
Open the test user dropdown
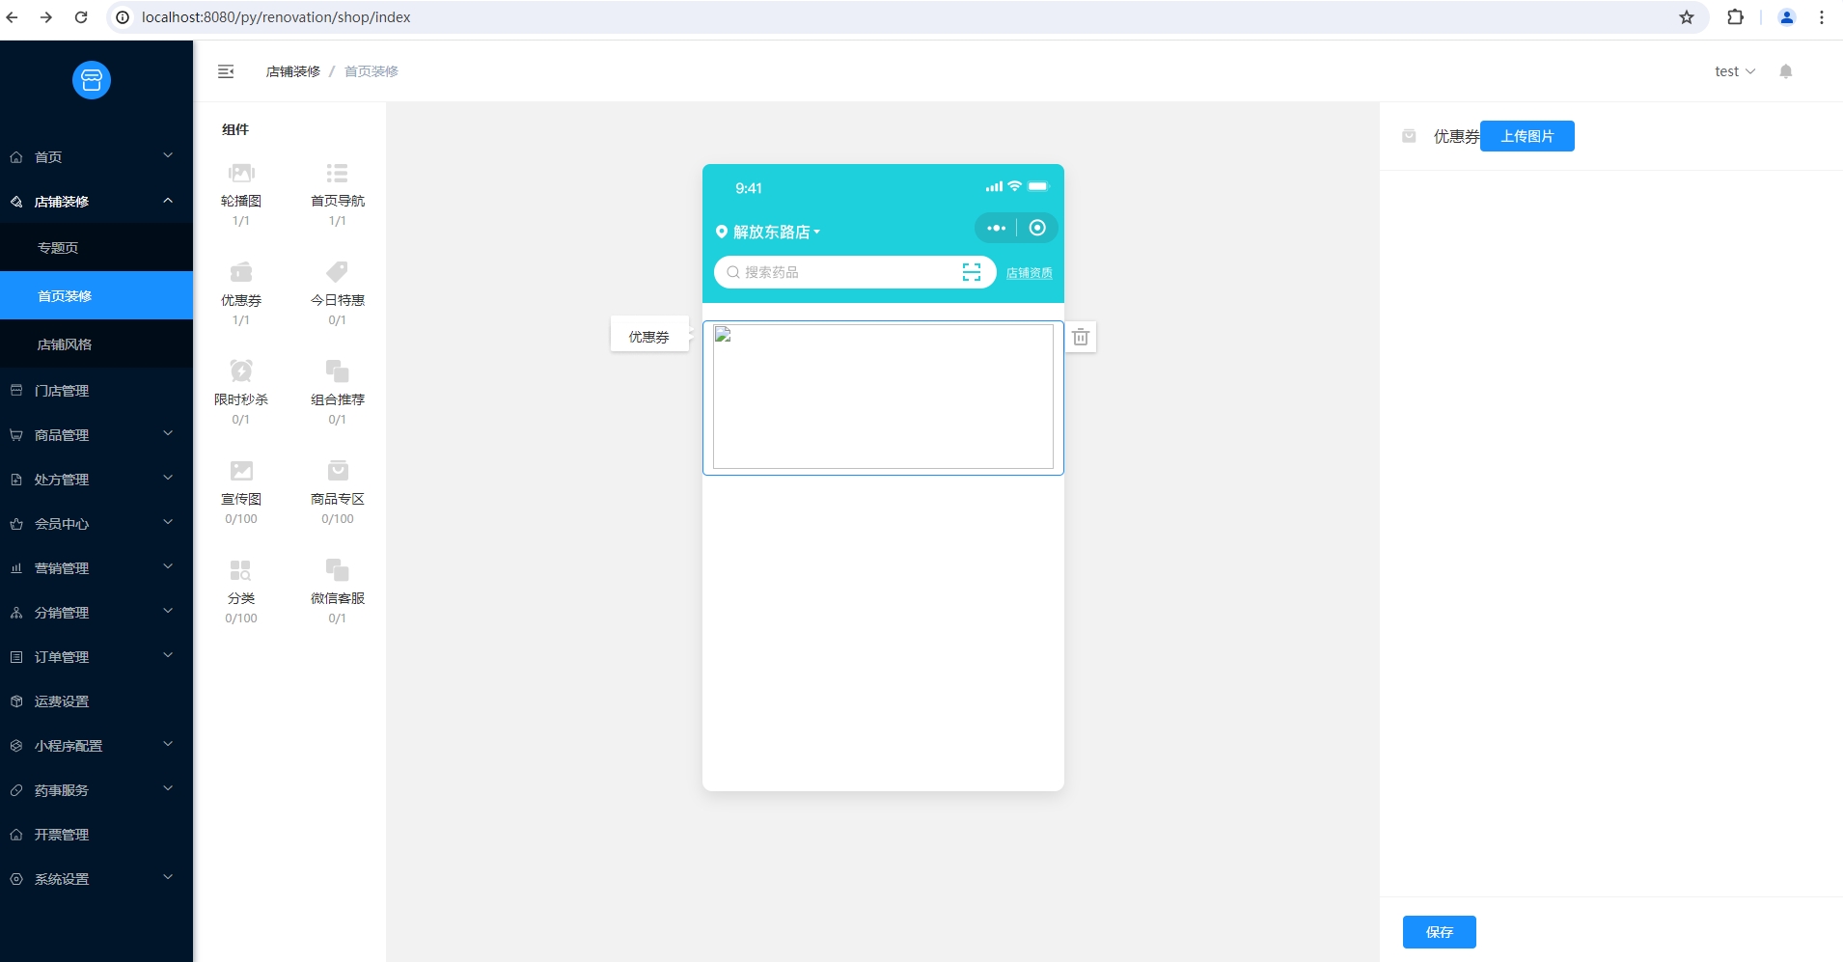point(1735,71)
